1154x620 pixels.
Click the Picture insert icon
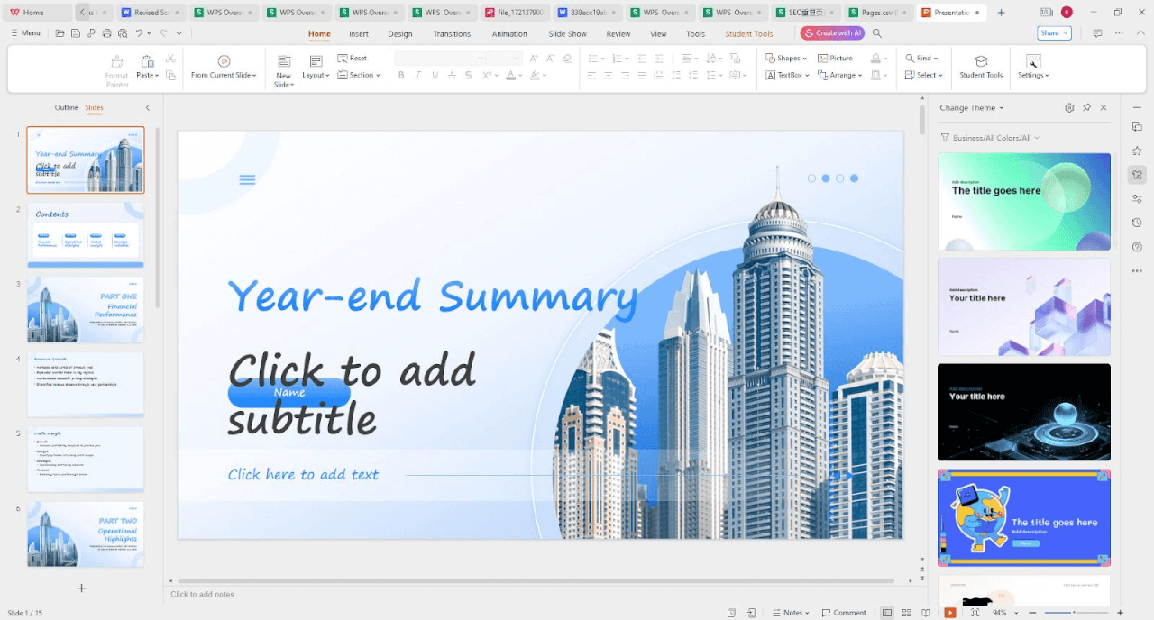(835, 58)
